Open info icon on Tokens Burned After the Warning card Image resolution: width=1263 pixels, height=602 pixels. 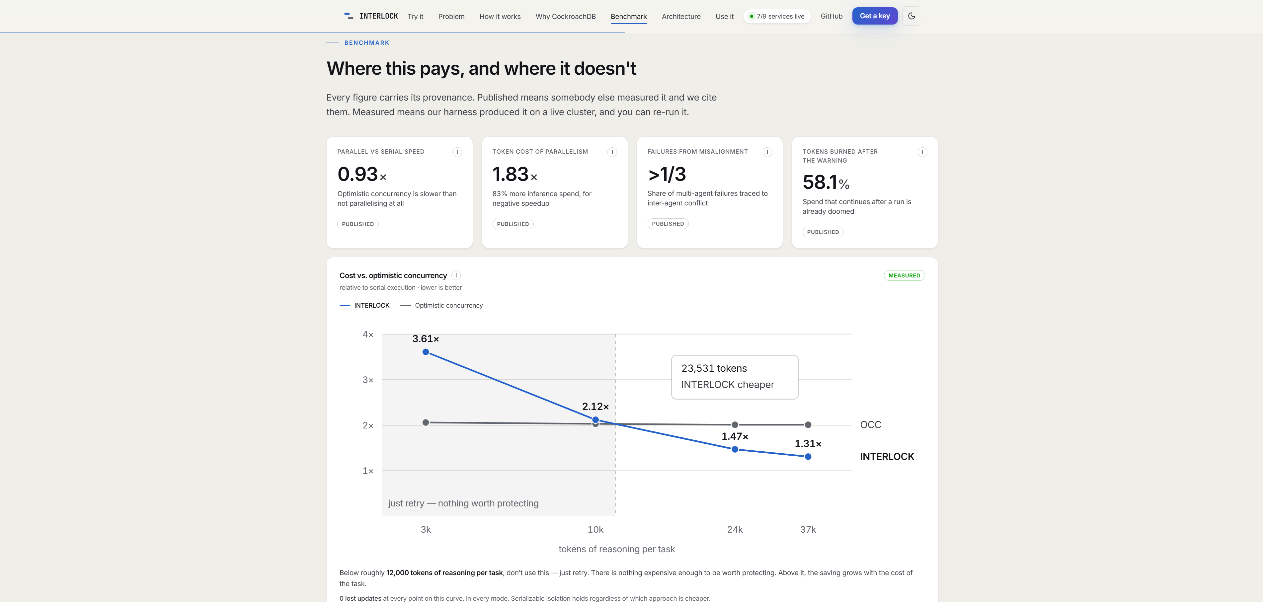[x=922, y=152]
